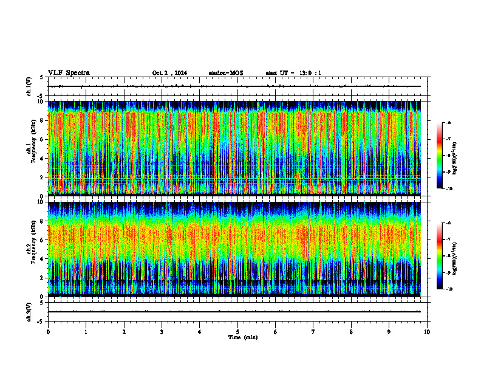Click the ch.1 spectrogram "4" kHz tick label
The width and height of the screenshot is (481, 372).
[x=42, y=159]
